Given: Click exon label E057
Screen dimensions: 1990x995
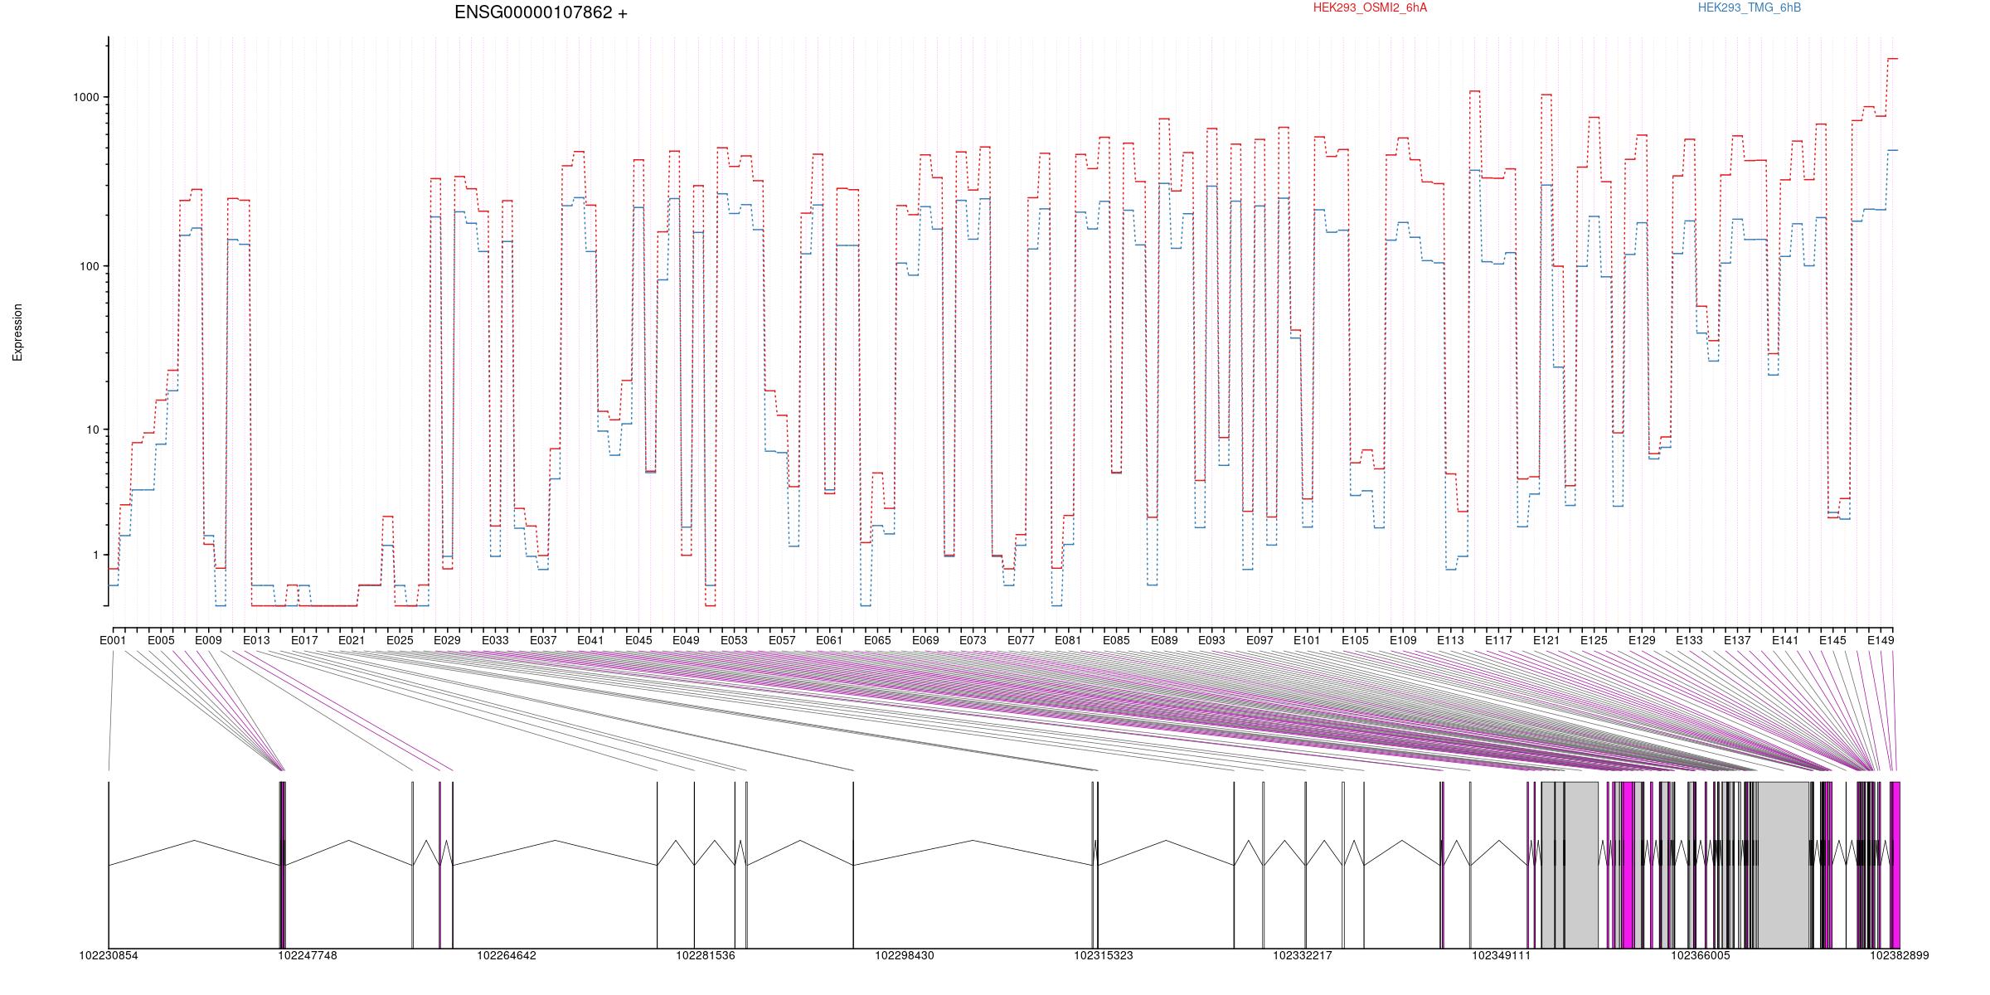Looking at the screenshot, I should (782, 641).
